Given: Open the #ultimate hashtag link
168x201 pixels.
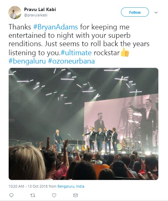Looking at the screenshot, I should (76, 53).
